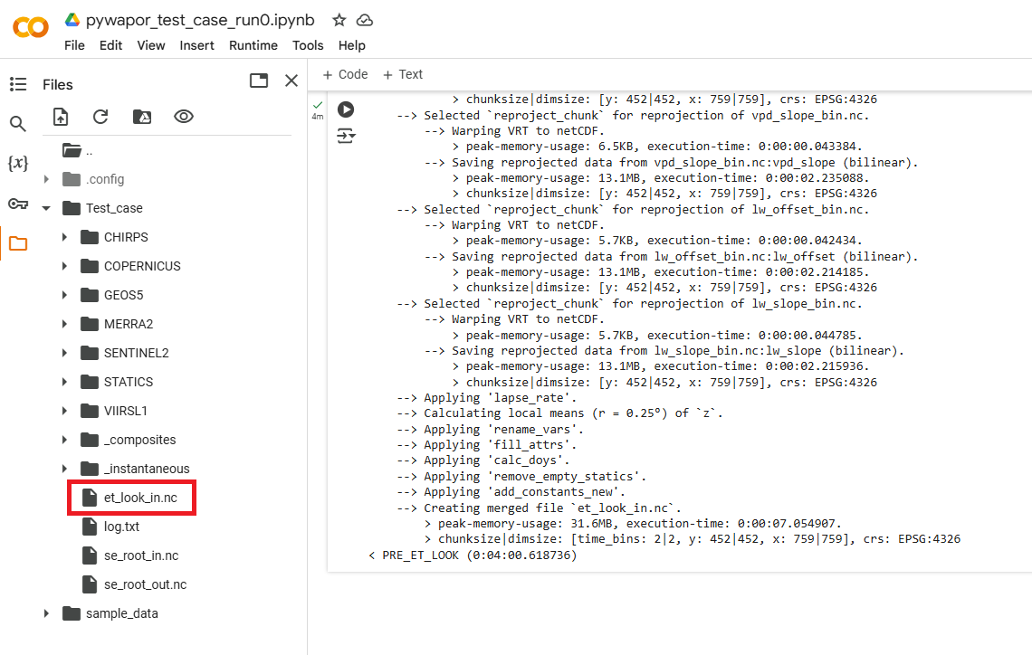Toggle show hidden files eye icon
This screenshot has width=1032, height=655.
click(184, 117)
